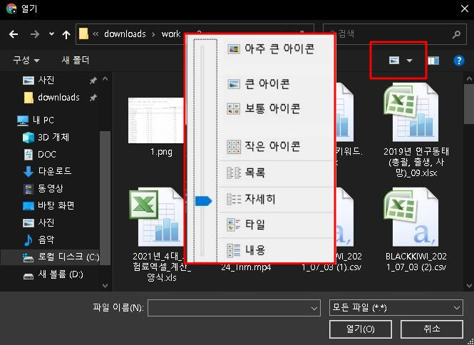Select 내 PC in navigation pane

tap(36, 120)
